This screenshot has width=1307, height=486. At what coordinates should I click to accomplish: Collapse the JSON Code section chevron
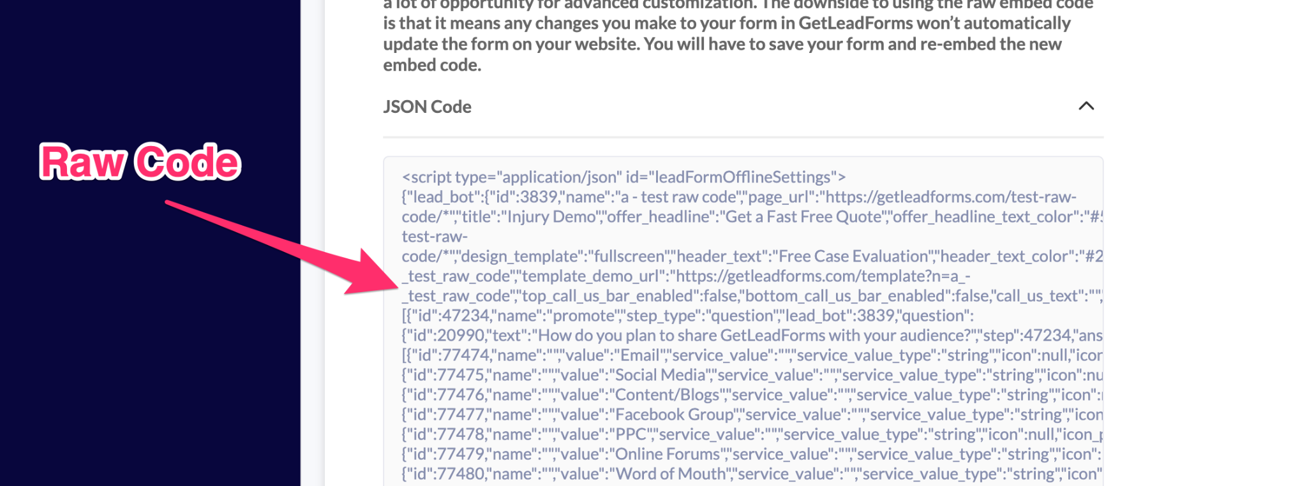tap(1086, 107)
